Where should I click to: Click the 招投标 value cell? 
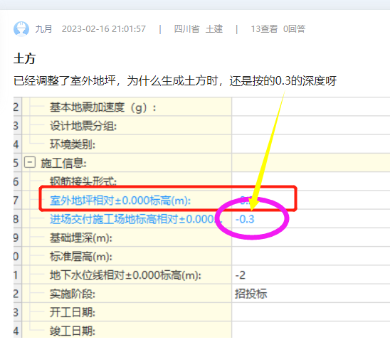[x=311, y=294]
